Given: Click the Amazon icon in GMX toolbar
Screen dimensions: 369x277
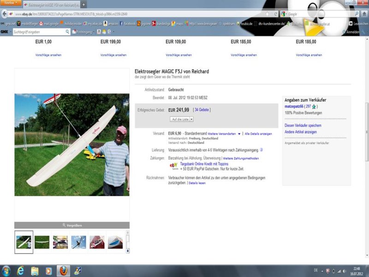Looking at the screenshot, I should pyautogui.click(x=99, y=32).
